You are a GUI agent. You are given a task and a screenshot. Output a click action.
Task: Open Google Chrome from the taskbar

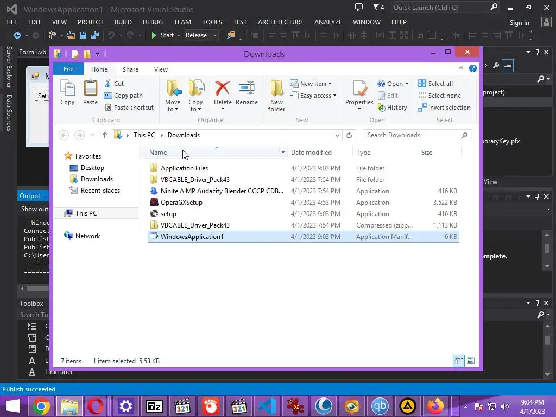pyautogui.click(x=41, y=406)
